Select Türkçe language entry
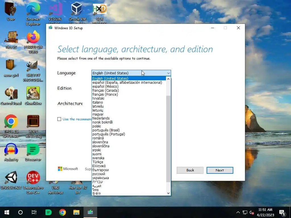 [x=129, y=162]
